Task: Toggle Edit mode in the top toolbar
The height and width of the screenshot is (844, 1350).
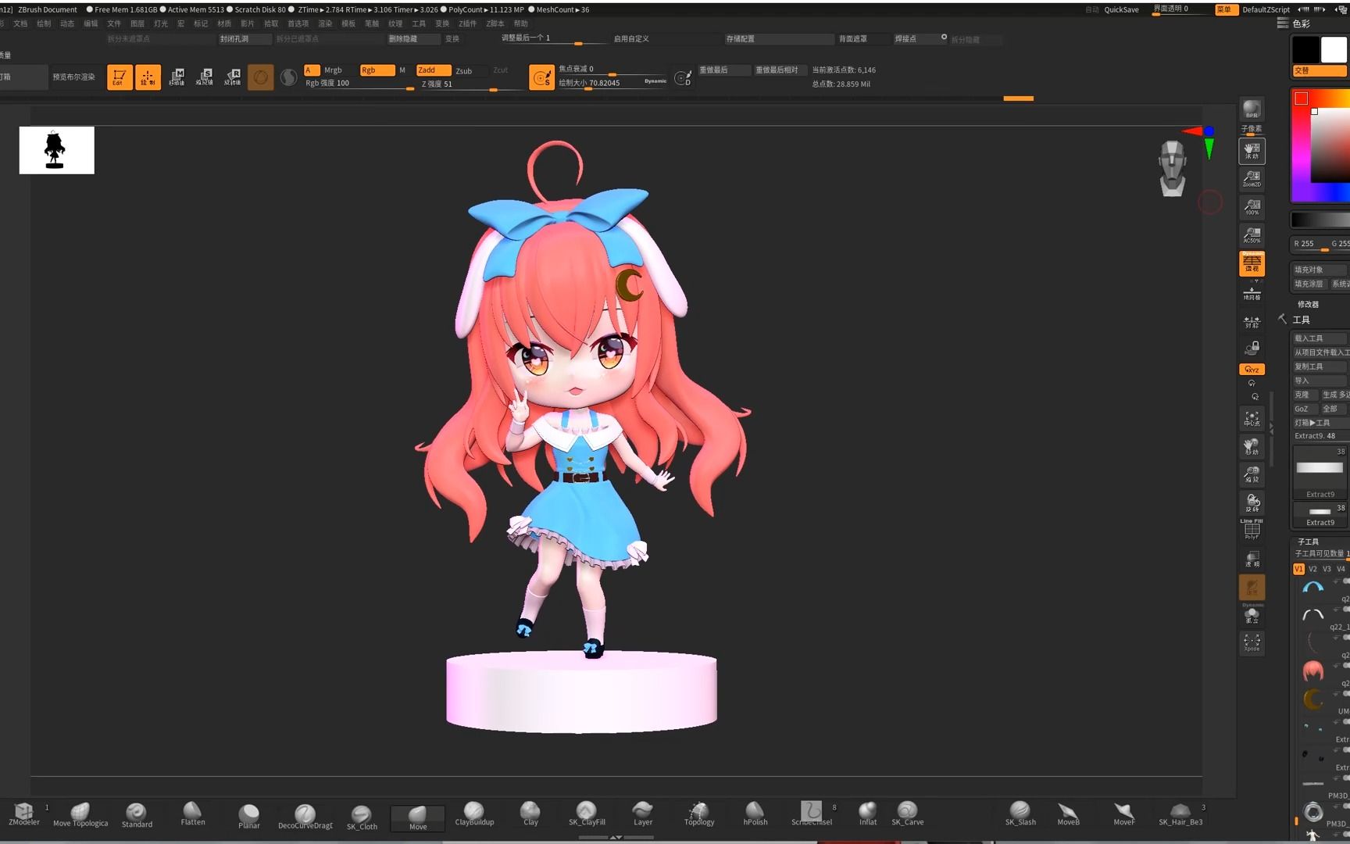Action: pos(119,77)
